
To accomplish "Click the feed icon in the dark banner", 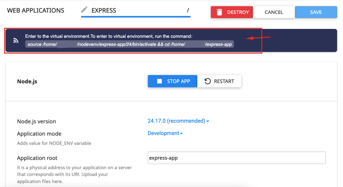I will click(x=15, y=41).
